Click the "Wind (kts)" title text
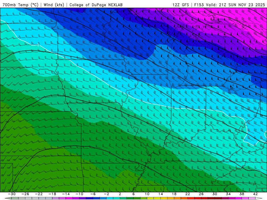Image resolution: width=267 pixels, height=200 pixels. point(54,5)
